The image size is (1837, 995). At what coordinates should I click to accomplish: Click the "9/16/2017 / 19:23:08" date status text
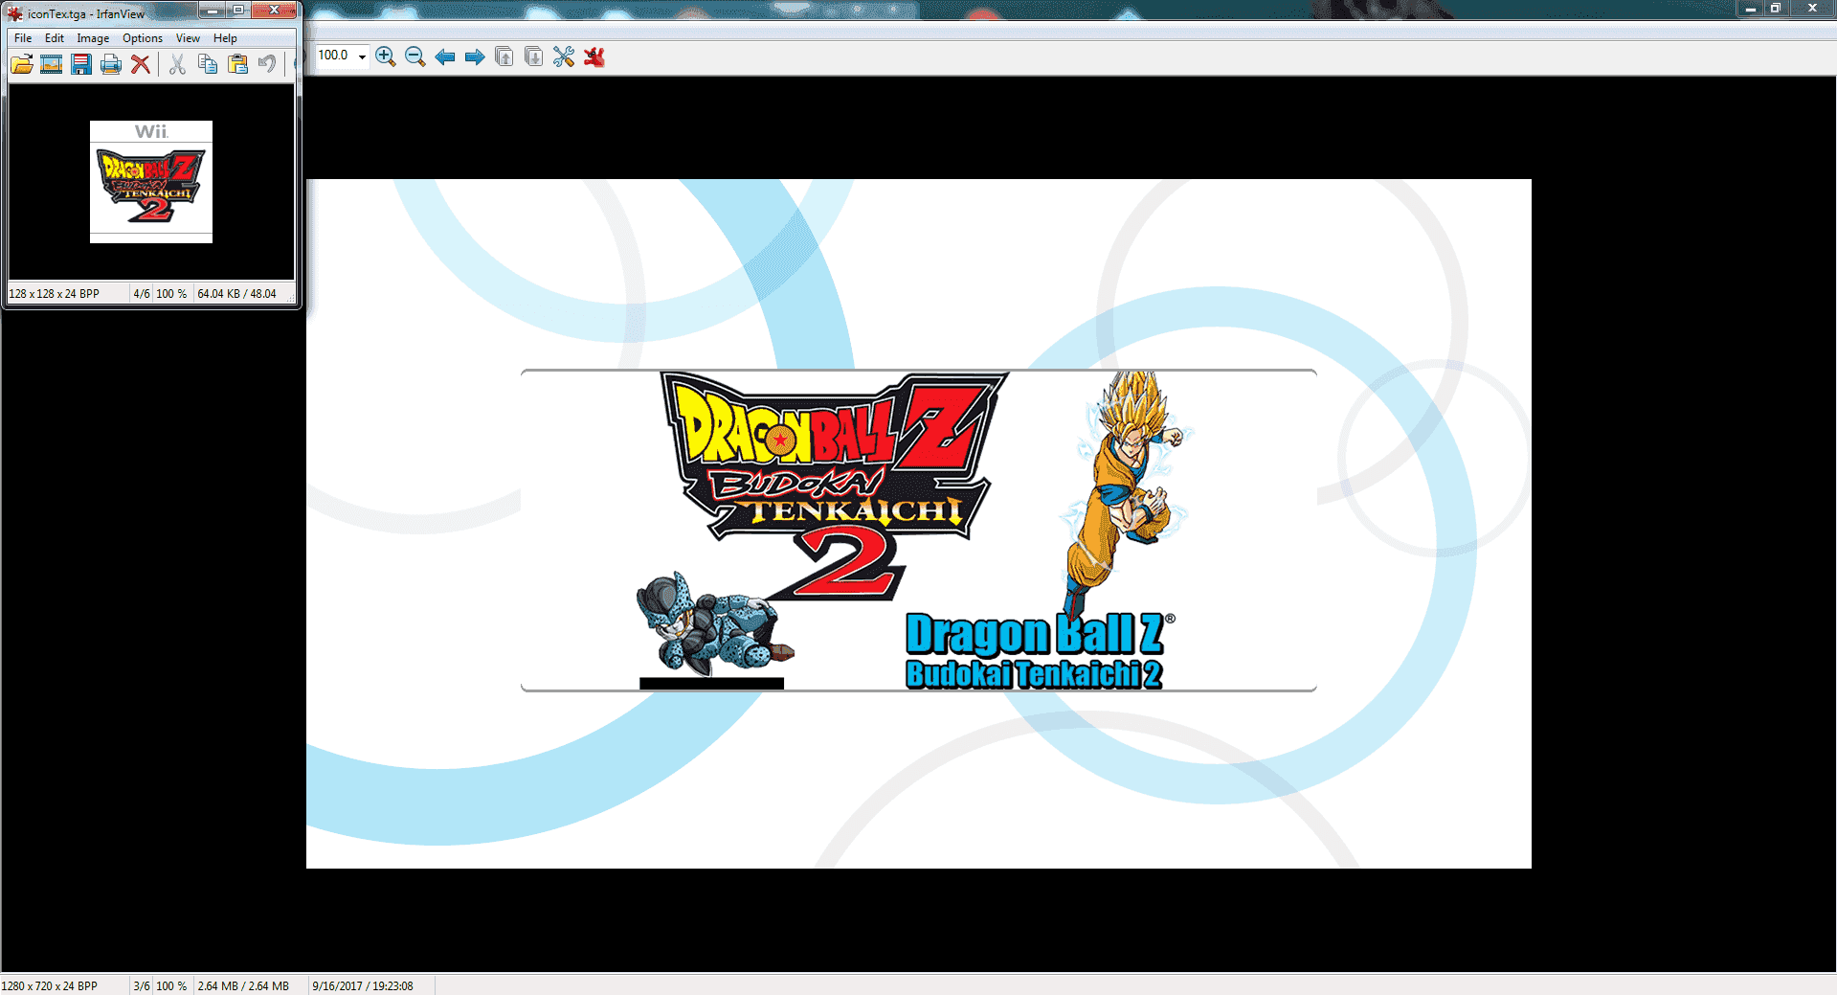tap(363, 986)
